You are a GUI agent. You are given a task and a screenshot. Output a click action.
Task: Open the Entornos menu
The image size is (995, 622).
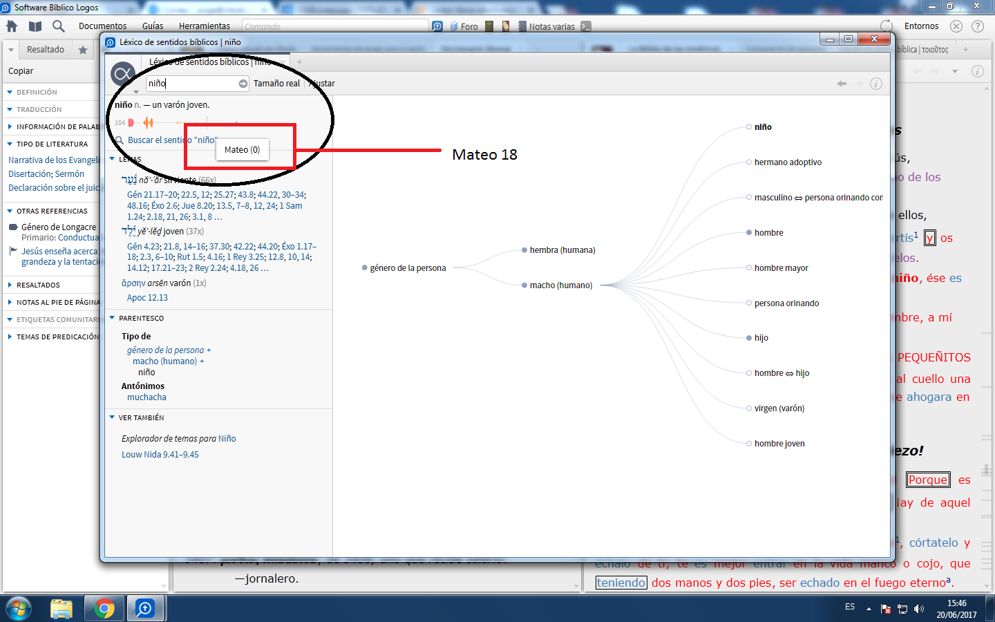click(x=922, y=26)
